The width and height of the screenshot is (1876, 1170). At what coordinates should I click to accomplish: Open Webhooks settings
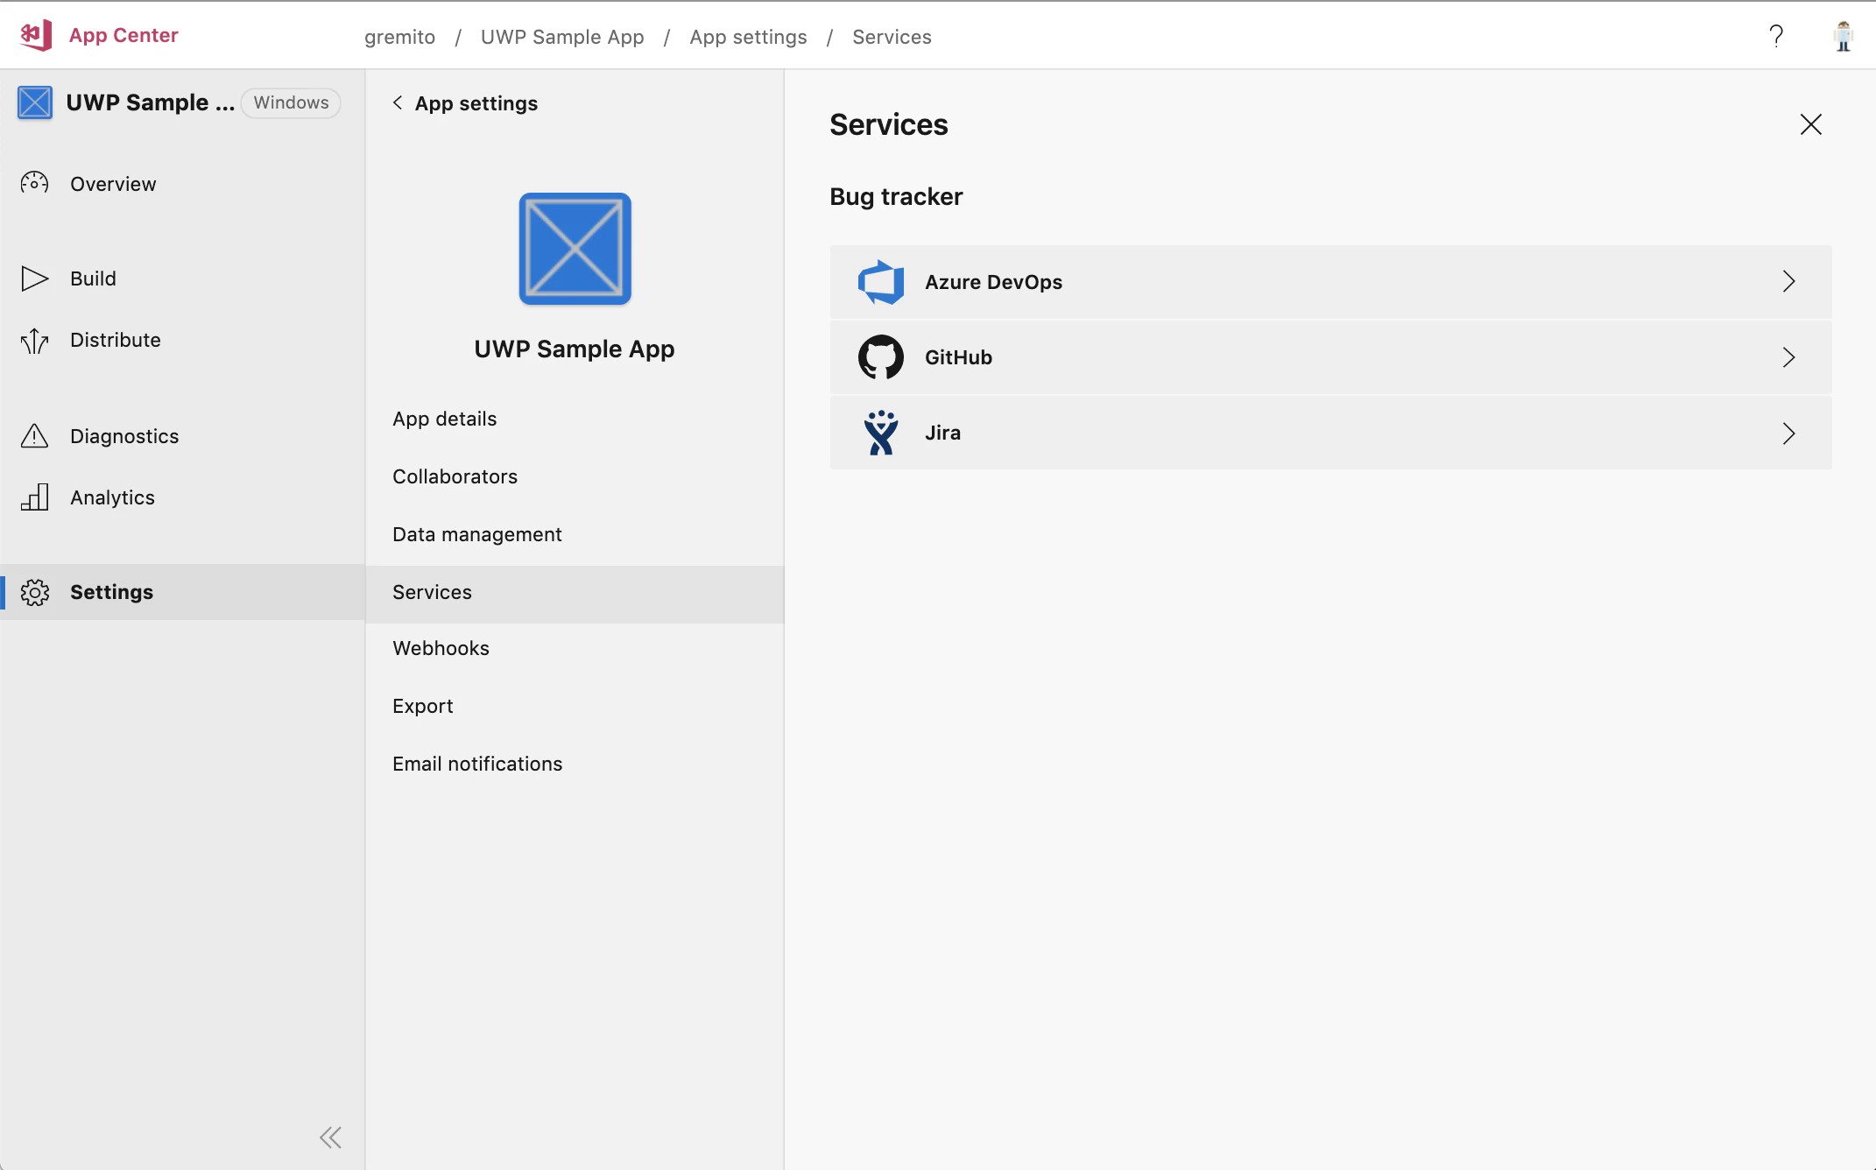coord(575,648)
